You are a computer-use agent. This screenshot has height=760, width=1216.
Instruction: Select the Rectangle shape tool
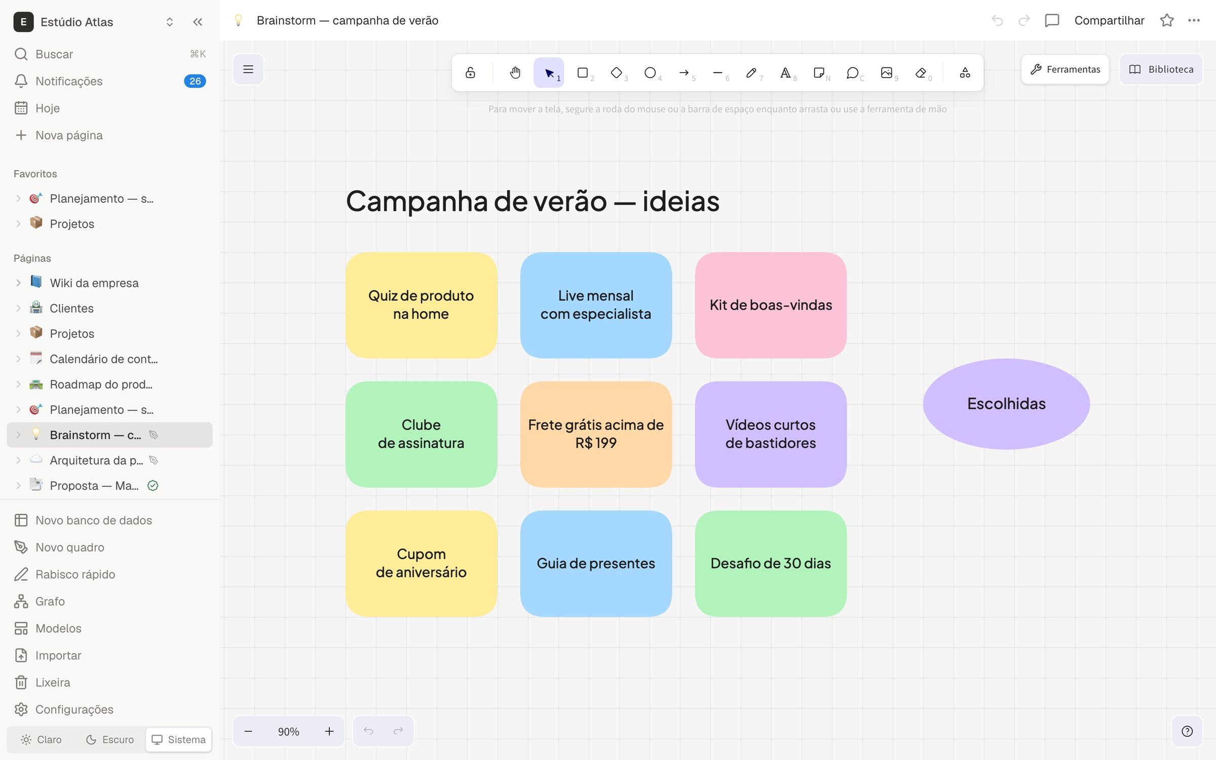click(x=583, y=72)
